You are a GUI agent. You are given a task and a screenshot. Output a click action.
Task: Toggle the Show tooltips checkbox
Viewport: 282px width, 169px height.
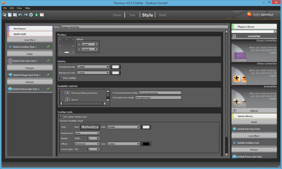tap(60, 78)
